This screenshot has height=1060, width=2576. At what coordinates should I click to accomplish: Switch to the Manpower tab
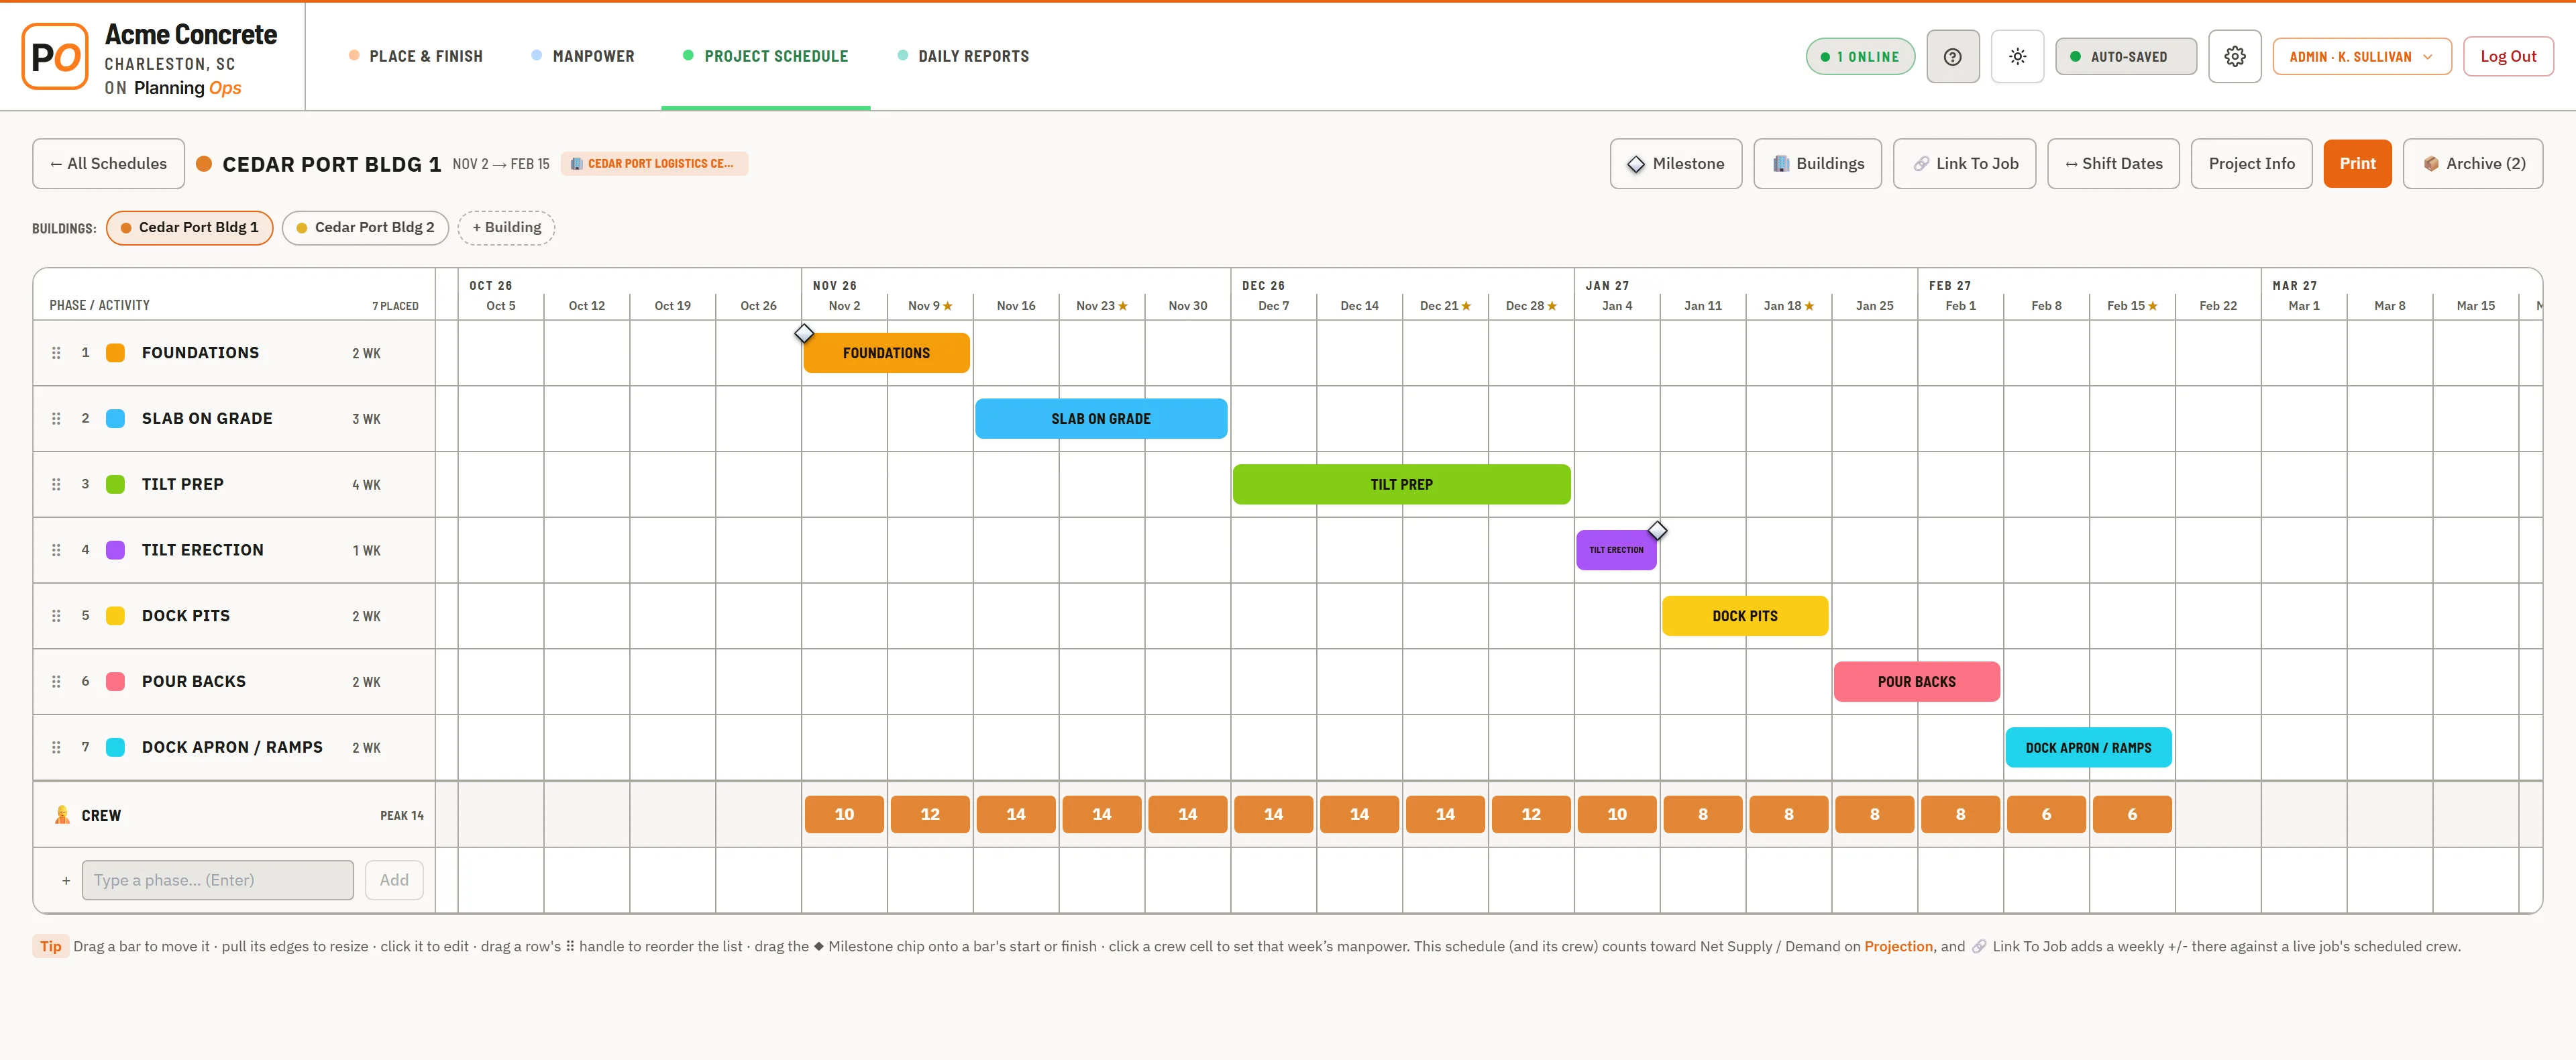coord(583,56)
